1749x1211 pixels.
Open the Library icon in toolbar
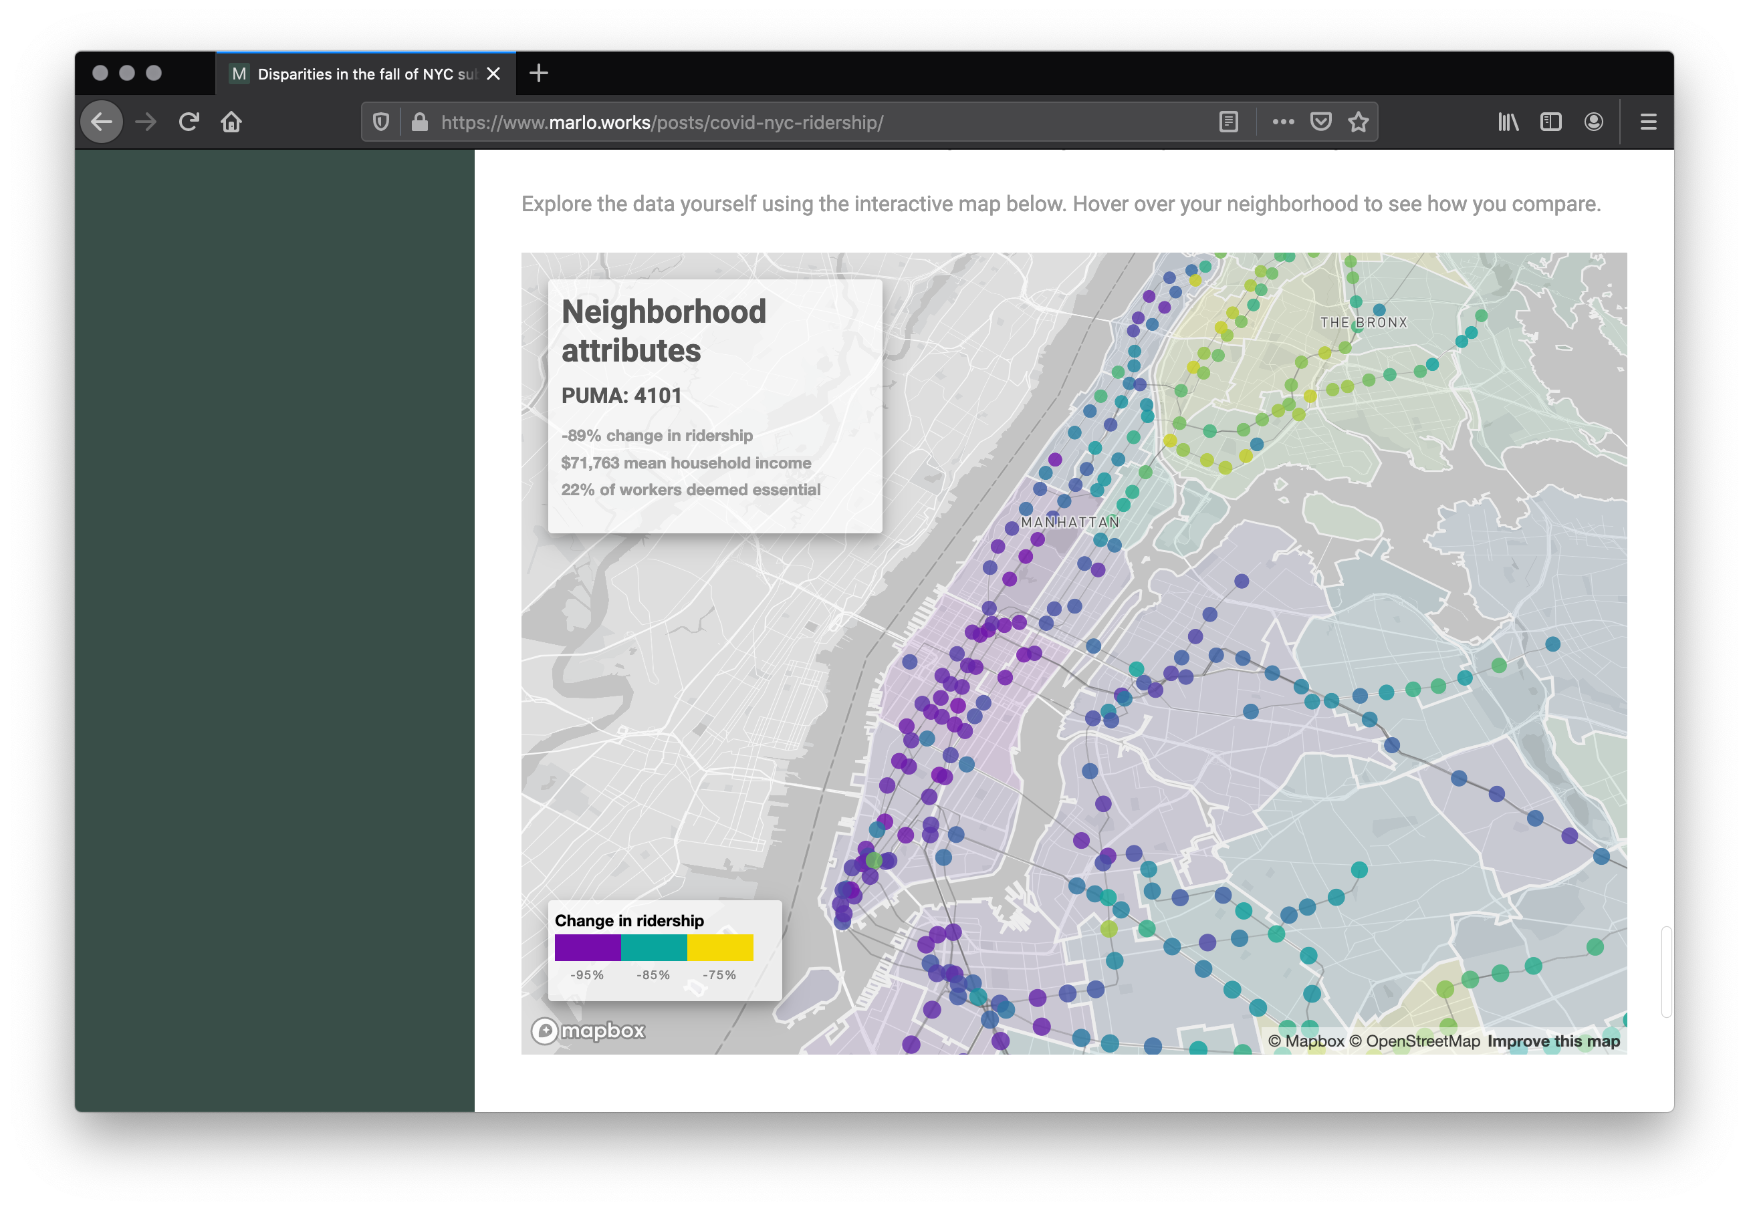(x=1508, y=122)
